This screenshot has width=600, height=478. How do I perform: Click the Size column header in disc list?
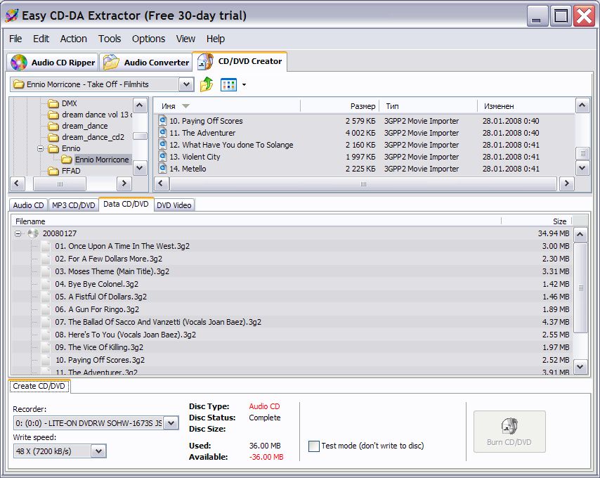point(537,221)
